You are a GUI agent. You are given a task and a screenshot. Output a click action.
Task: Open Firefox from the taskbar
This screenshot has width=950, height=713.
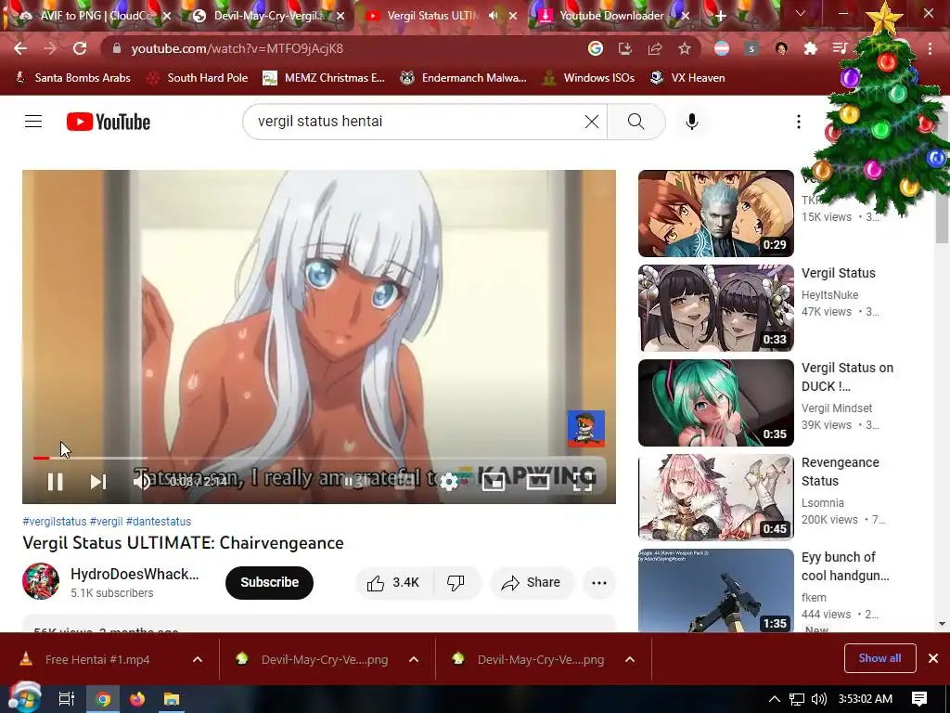[137, 699]
